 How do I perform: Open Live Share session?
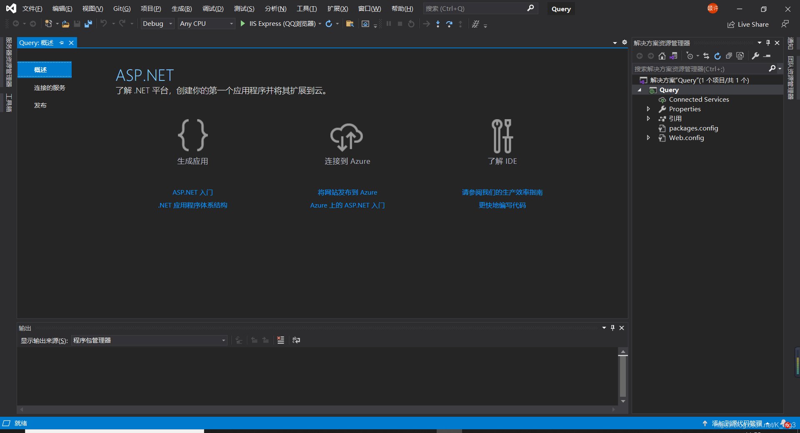tap(748, 24)
